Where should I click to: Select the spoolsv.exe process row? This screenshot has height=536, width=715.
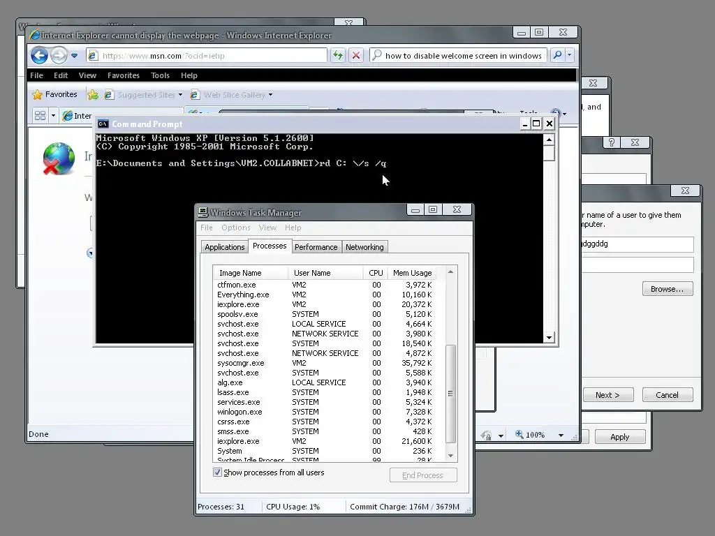click(x=325, y=314)
